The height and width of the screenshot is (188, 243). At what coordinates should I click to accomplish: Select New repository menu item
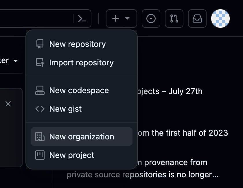pos(78,44)
